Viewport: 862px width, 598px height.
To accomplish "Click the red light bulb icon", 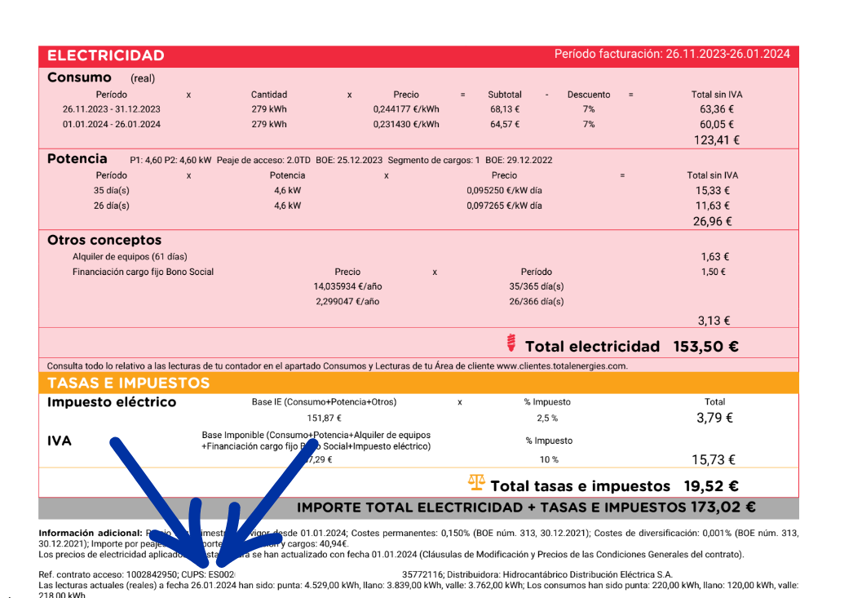I will 511,343.
